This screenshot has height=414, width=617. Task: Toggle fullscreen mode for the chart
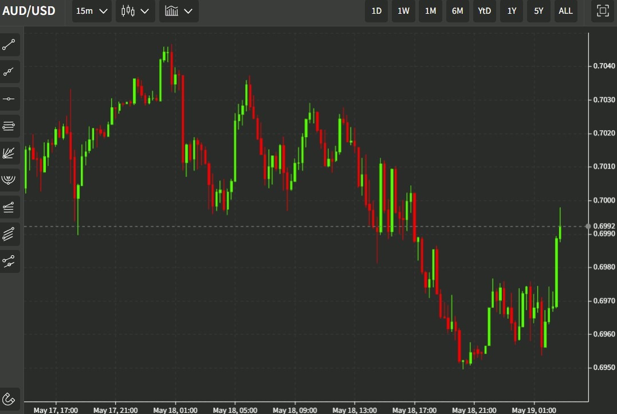coord(602,11)
